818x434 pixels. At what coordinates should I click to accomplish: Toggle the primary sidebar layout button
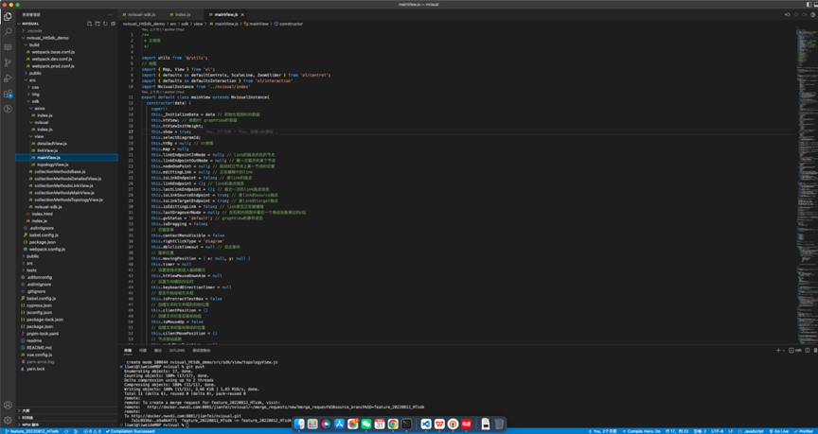(x=809, y=5)
